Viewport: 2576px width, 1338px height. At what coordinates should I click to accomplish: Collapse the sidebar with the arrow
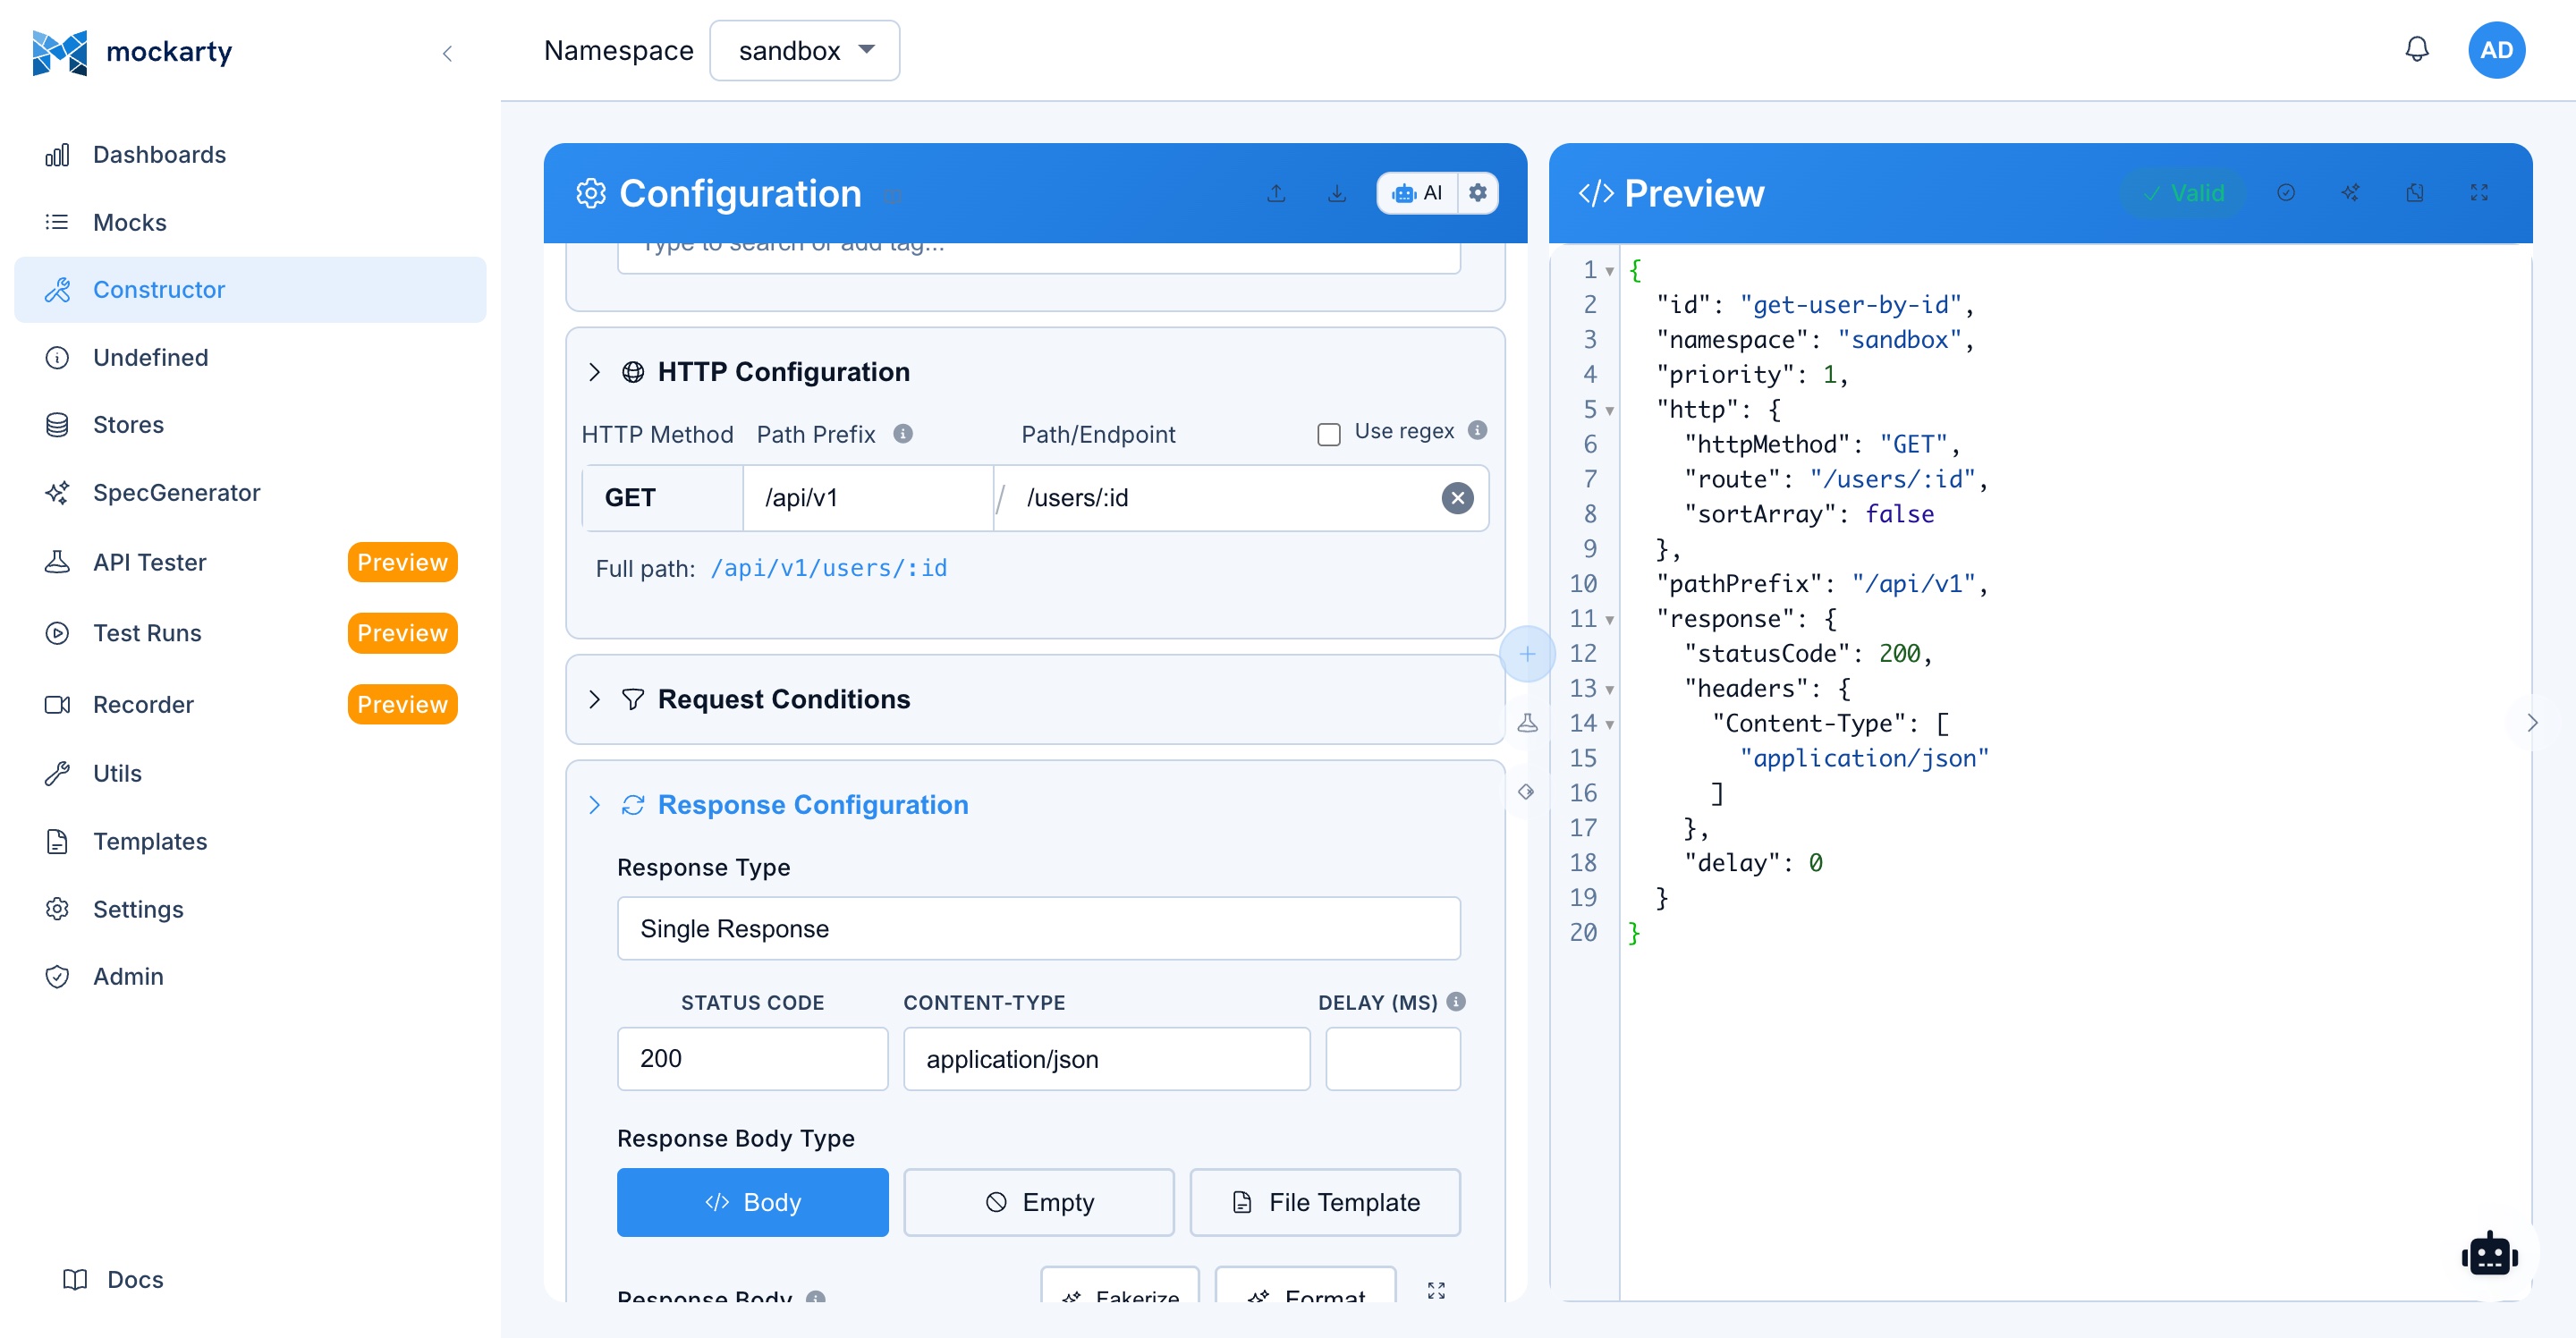(447, 53)
